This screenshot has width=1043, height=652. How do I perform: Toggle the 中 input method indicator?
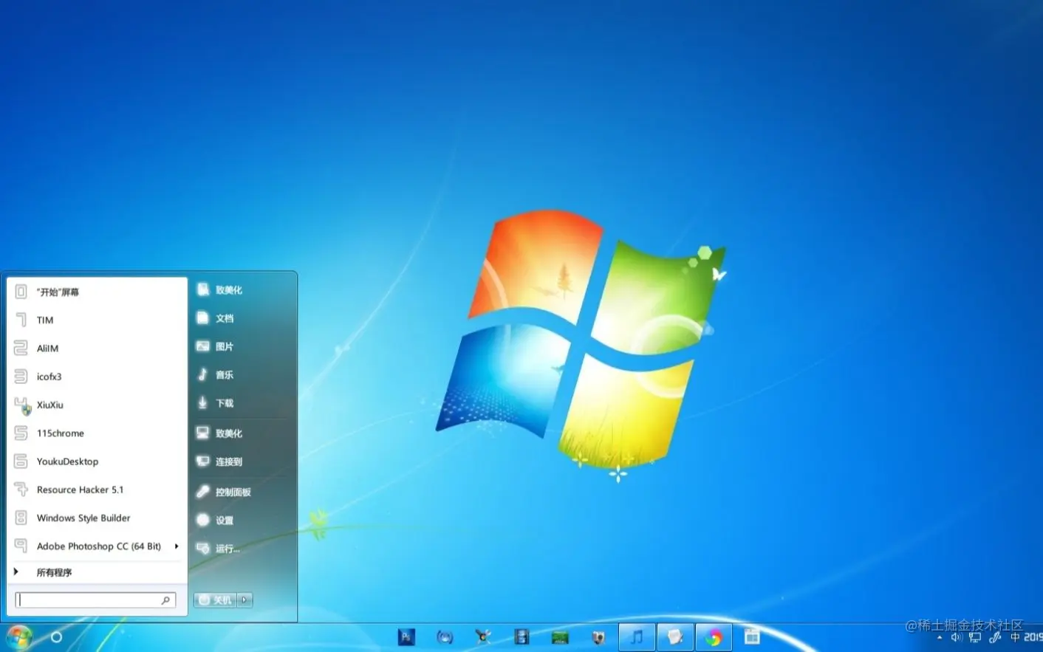(x=1015, y=637)
